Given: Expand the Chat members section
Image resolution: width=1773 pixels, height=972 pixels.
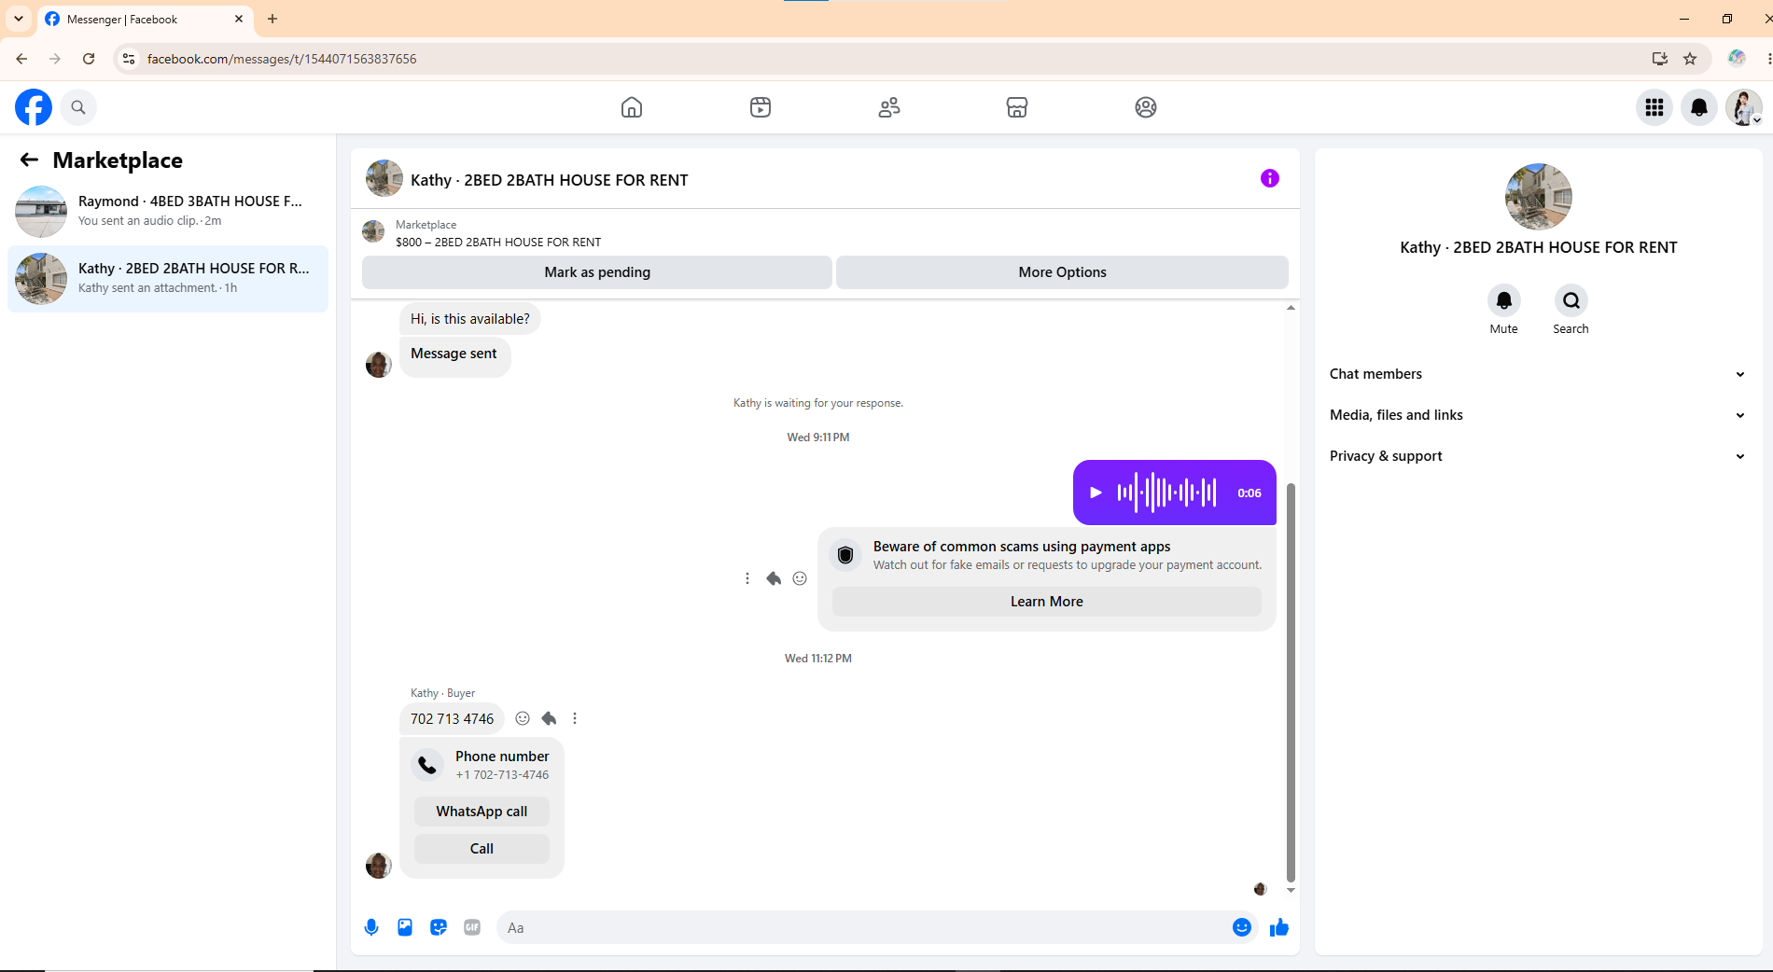Looking at the screenshot, I should point(1538,374).
